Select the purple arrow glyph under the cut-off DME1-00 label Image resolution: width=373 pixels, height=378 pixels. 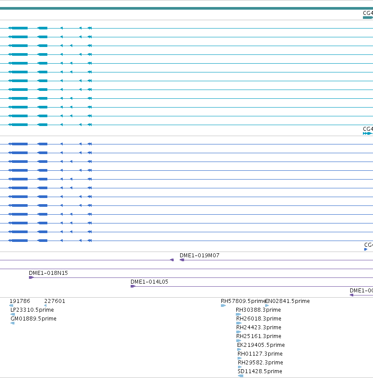coord(352,295)
